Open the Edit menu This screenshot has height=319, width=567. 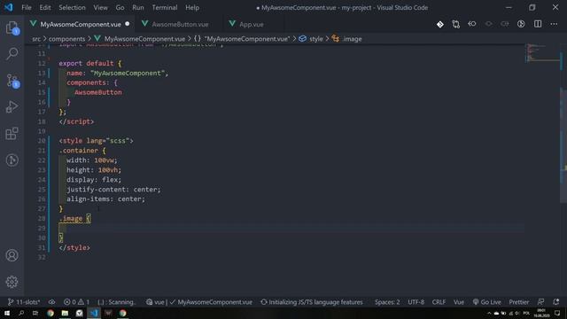point(45,7)
